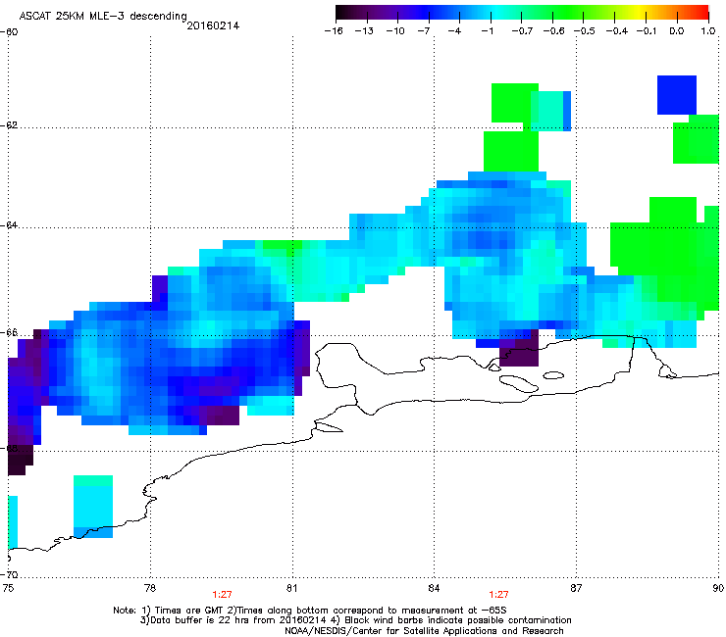The width and height of the screenshot is (726, 637).
Task: Click the color bar label '-16'
Action: tap(334, 31)
